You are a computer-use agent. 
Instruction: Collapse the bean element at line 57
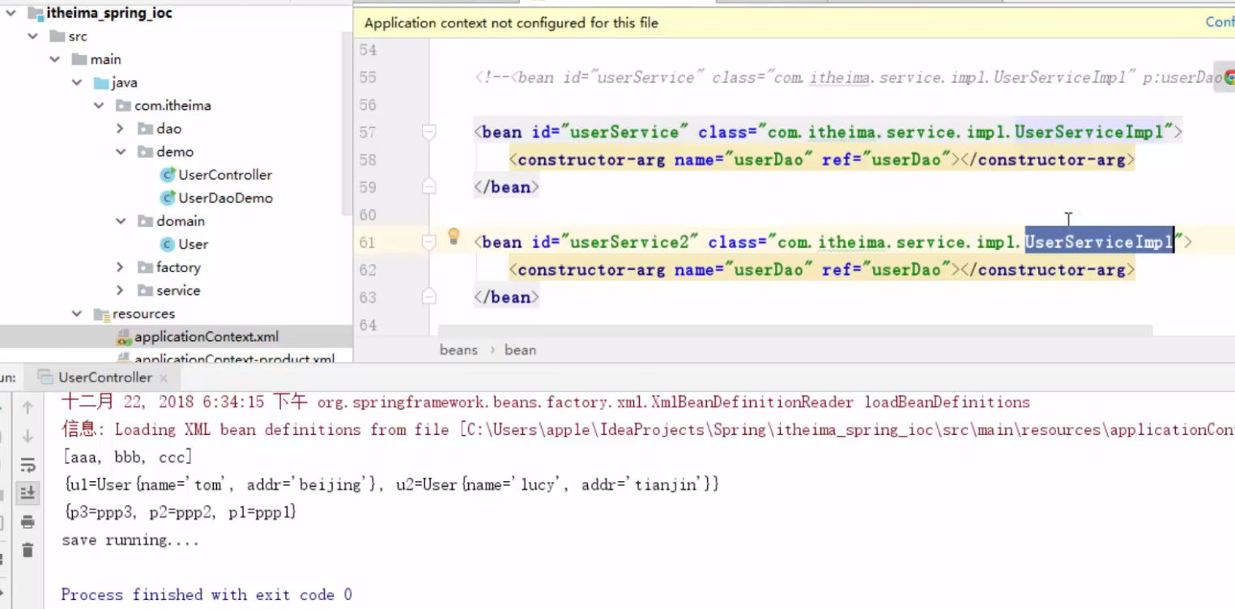[429, 131]
